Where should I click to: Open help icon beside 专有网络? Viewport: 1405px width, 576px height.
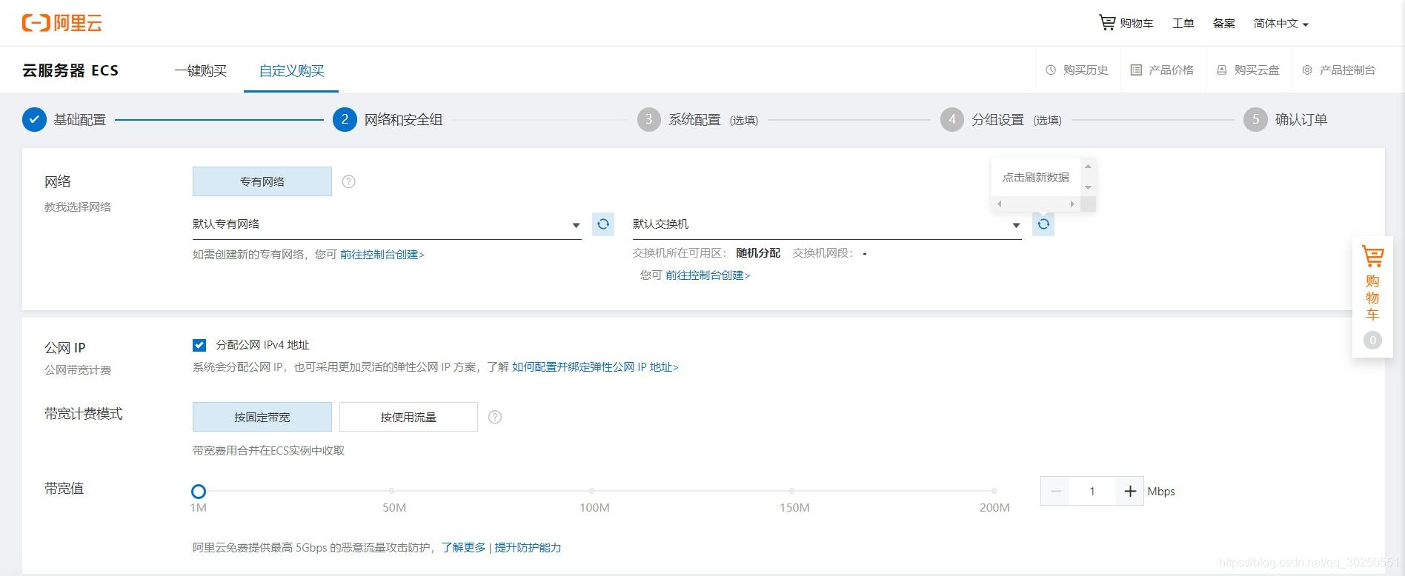(349, 181)
